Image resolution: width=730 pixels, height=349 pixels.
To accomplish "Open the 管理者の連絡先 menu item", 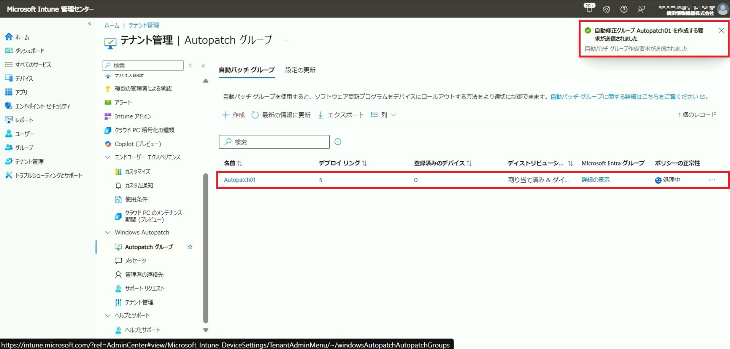I will click(x=144, y=274).
